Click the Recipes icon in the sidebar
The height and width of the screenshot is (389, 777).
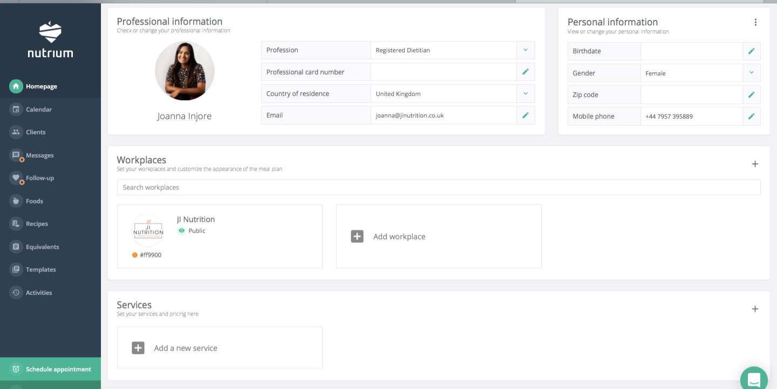(16, 224)
